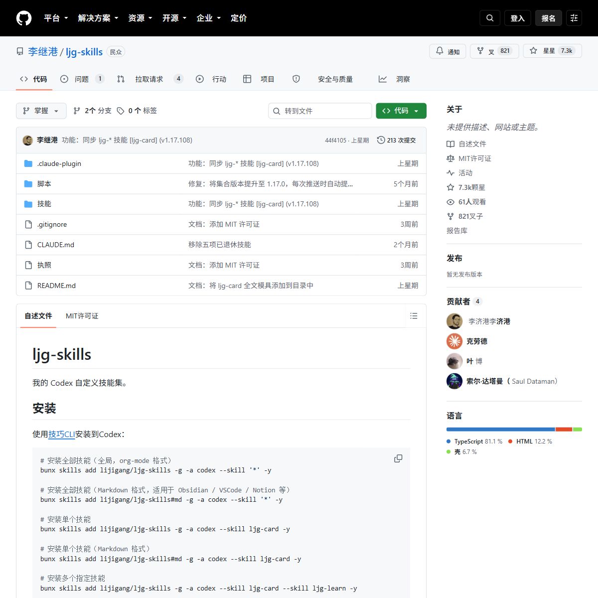Screen dimensions: 598x598
Task: Click the README.md file icon
Action: point(28,286)
